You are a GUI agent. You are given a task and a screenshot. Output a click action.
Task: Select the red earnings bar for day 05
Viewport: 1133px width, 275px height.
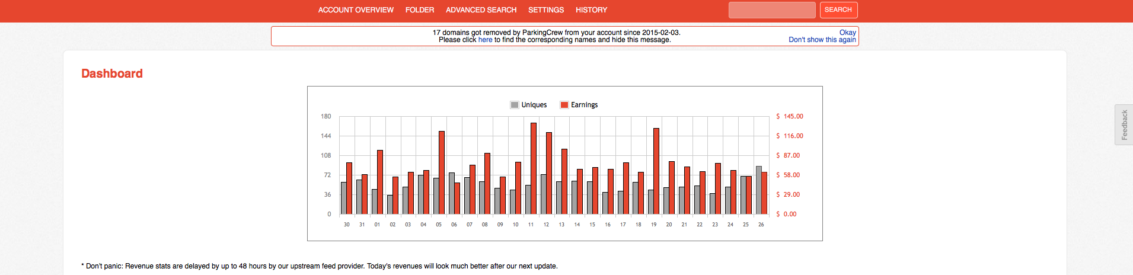(442, 172)
